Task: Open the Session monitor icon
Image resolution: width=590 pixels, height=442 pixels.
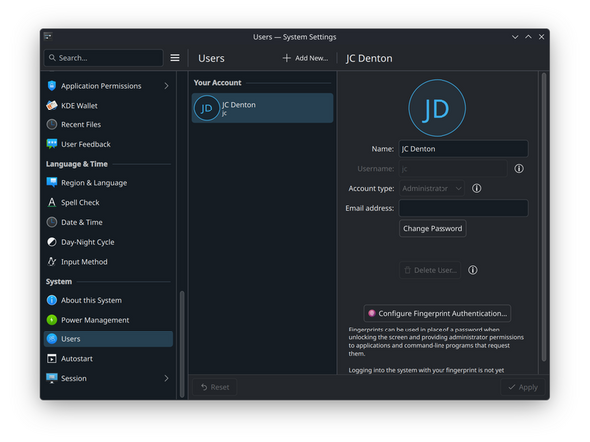Action: pos(52,378)
